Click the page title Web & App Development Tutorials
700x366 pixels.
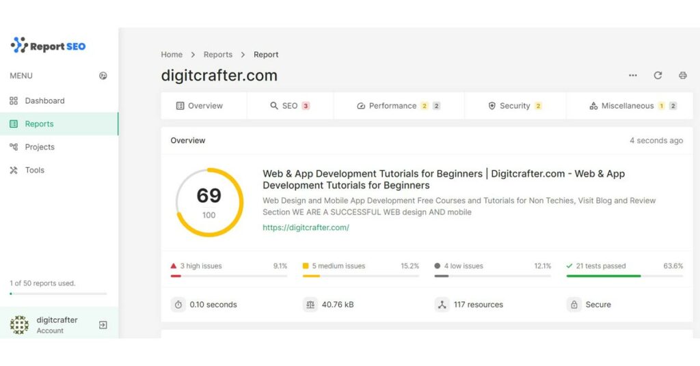coord(444,179)
